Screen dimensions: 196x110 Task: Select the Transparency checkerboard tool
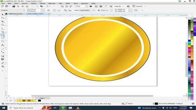pos(2,59)
